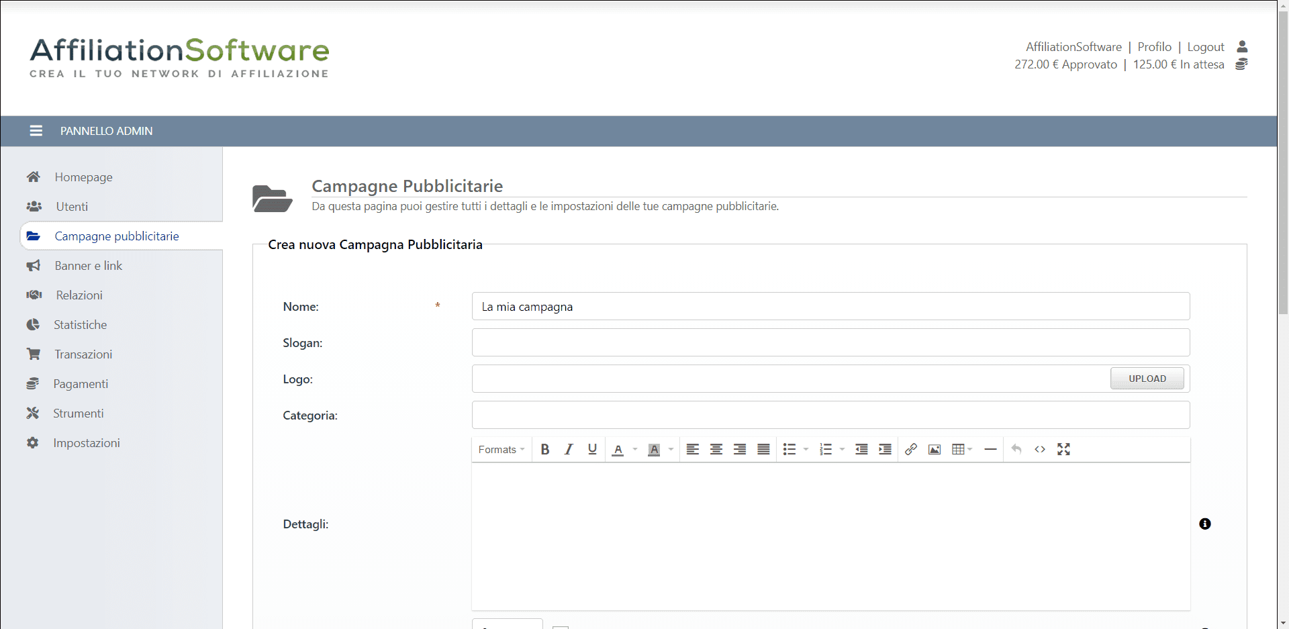1289x629 pixels.
Task: Toggle bold formatting in the editor
Action: click(544, 450)
